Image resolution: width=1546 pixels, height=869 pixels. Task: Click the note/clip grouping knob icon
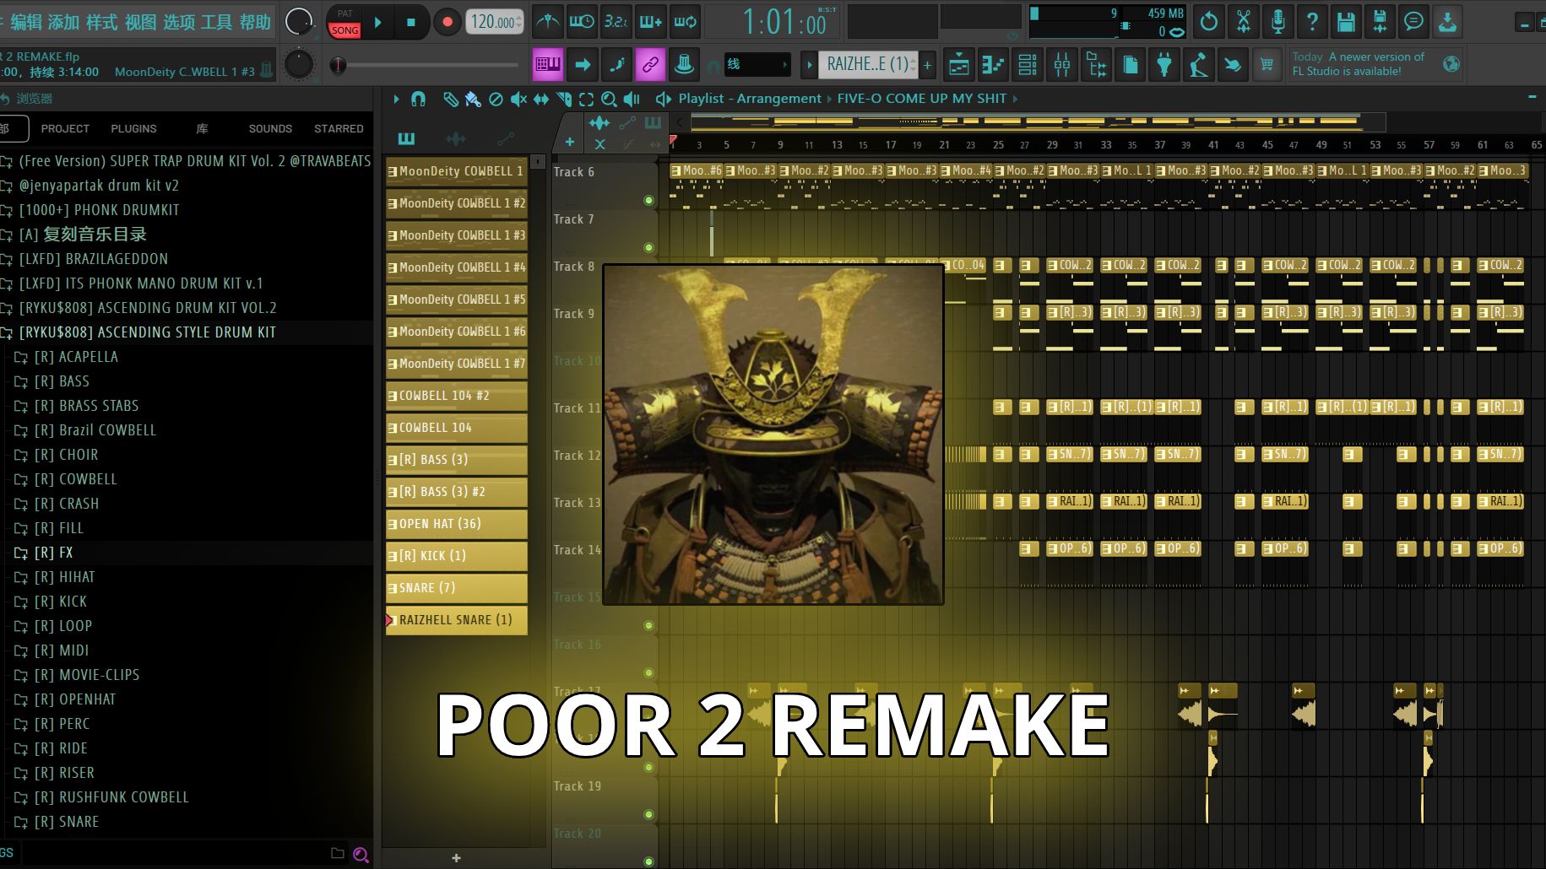tap(684, 64)
